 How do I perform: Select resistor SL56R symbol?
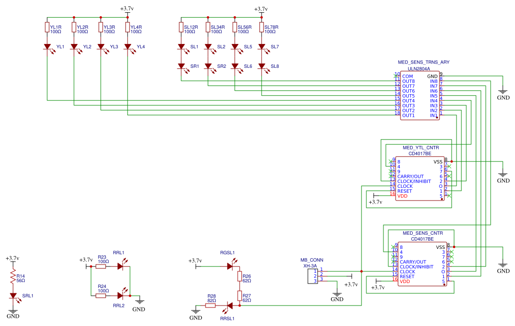[235, 27]
